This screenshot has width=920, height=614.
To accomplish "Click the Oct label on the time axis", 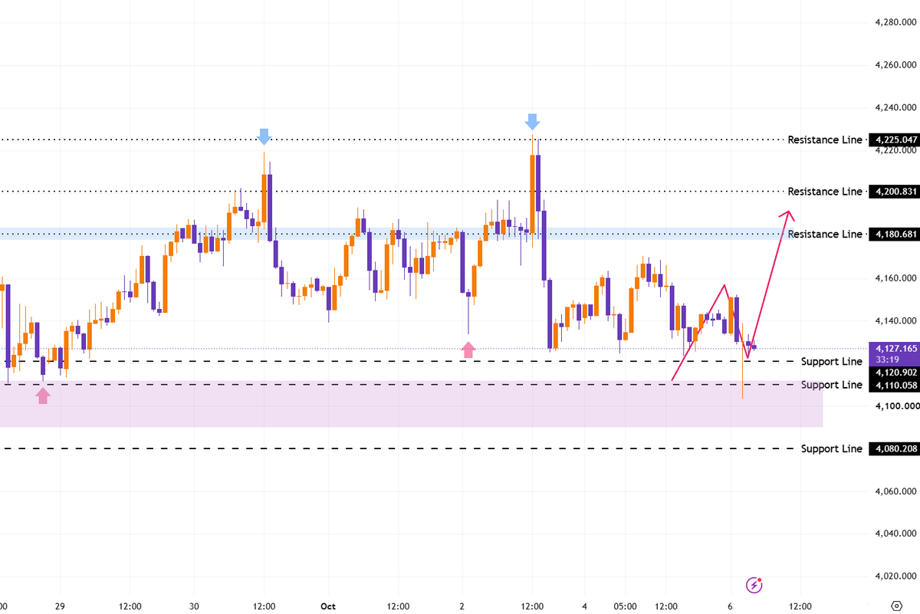I will pyautogui.click(x=328, y=606).
